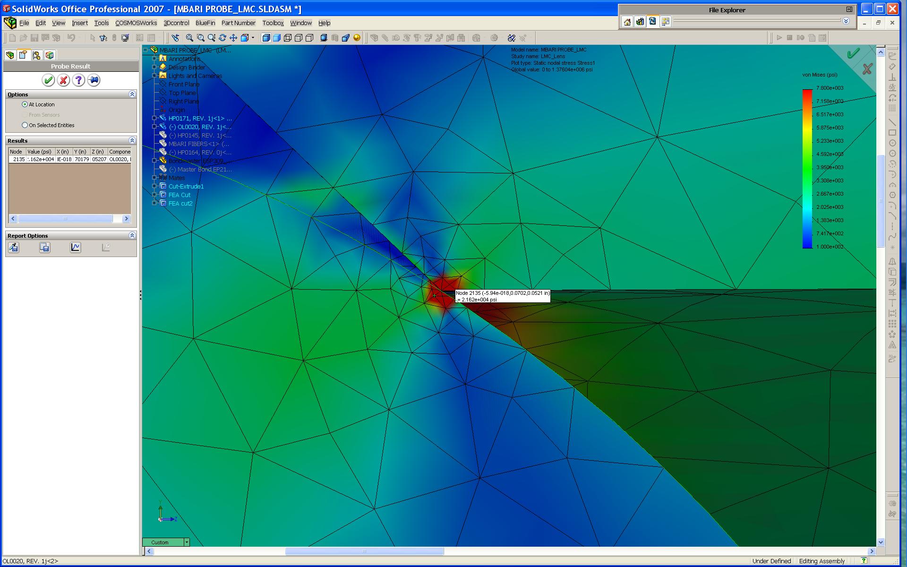Screen dimensions: 907x567
Task: Switch to Hidden Lines Visible display
Action: click(299, 38)
